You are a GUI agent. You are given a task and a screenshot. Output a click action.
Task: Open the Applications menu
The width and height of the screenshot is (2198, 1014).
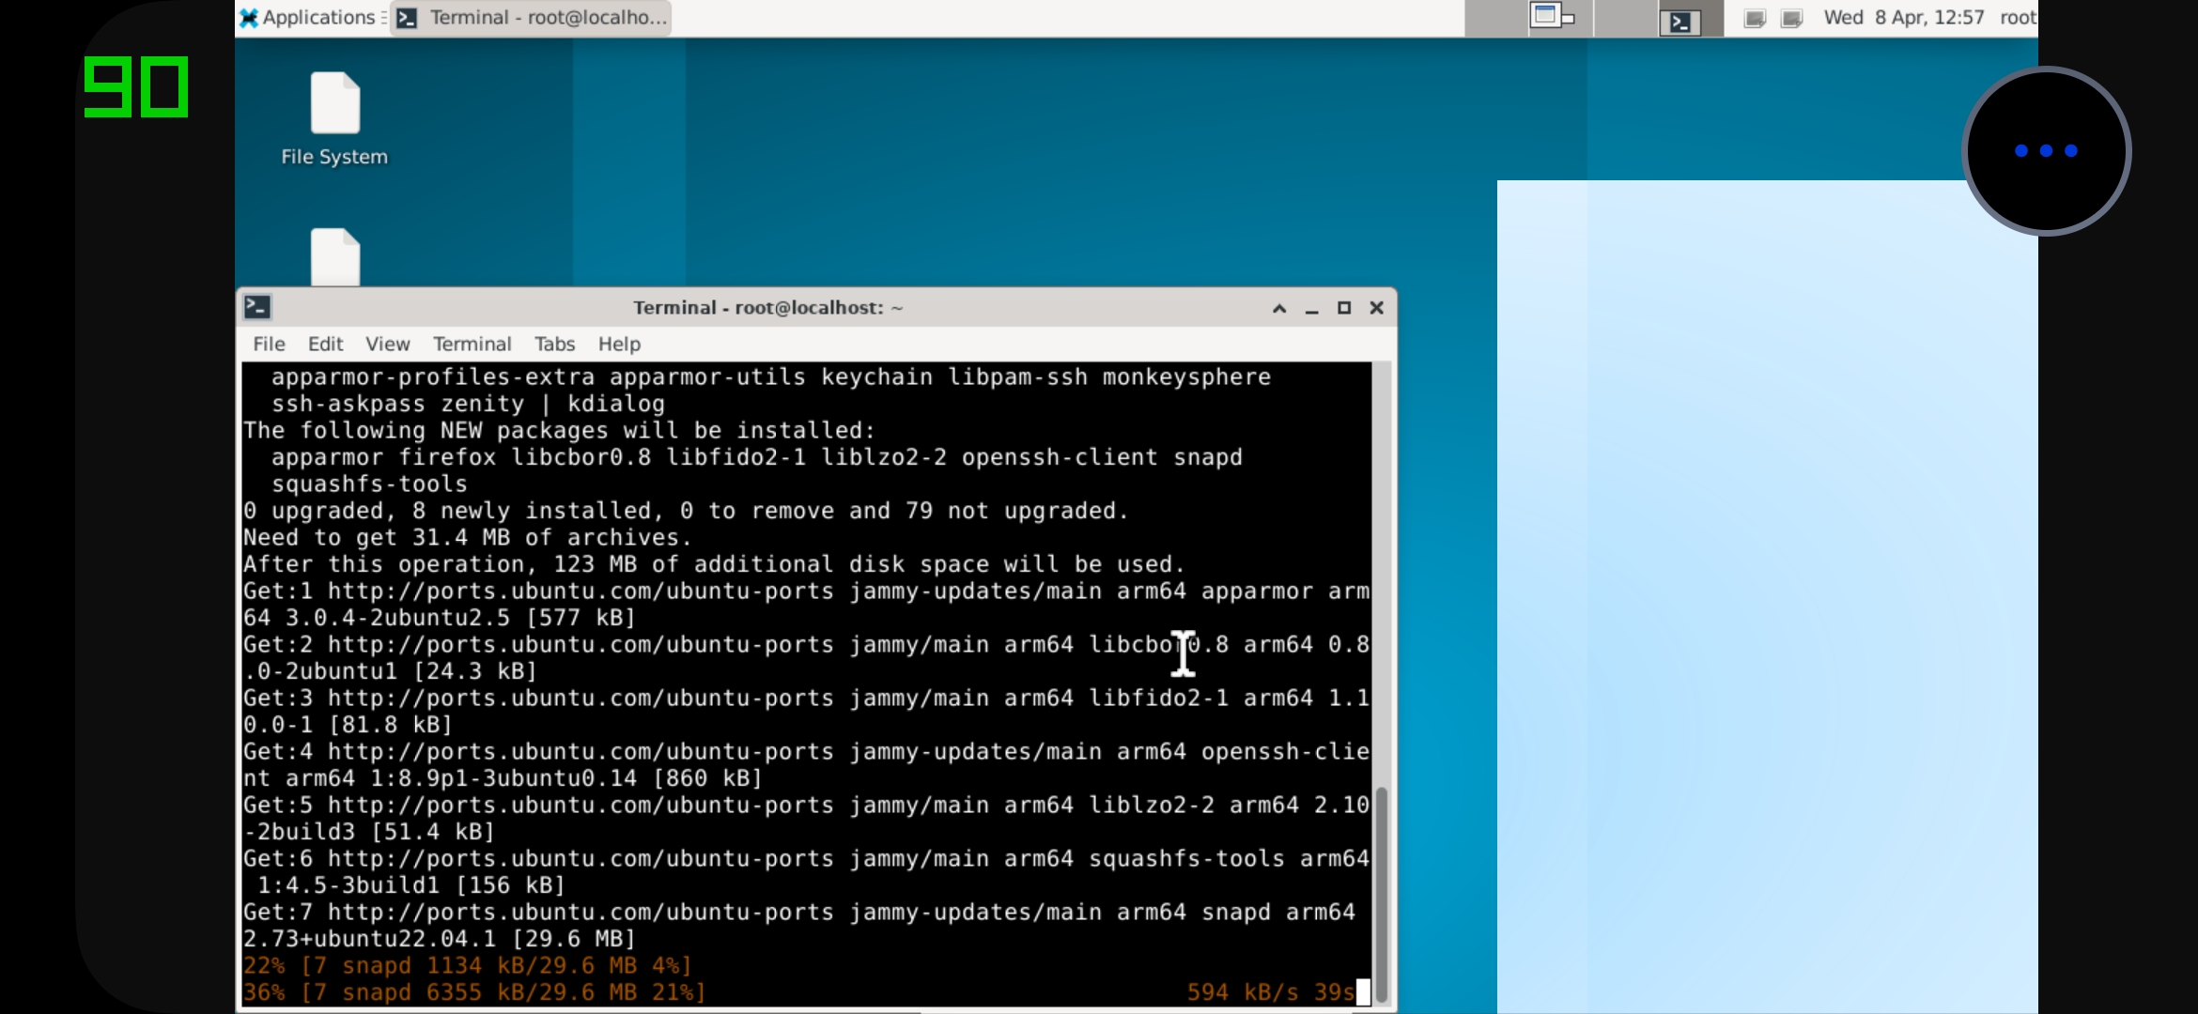coord(307,17)
